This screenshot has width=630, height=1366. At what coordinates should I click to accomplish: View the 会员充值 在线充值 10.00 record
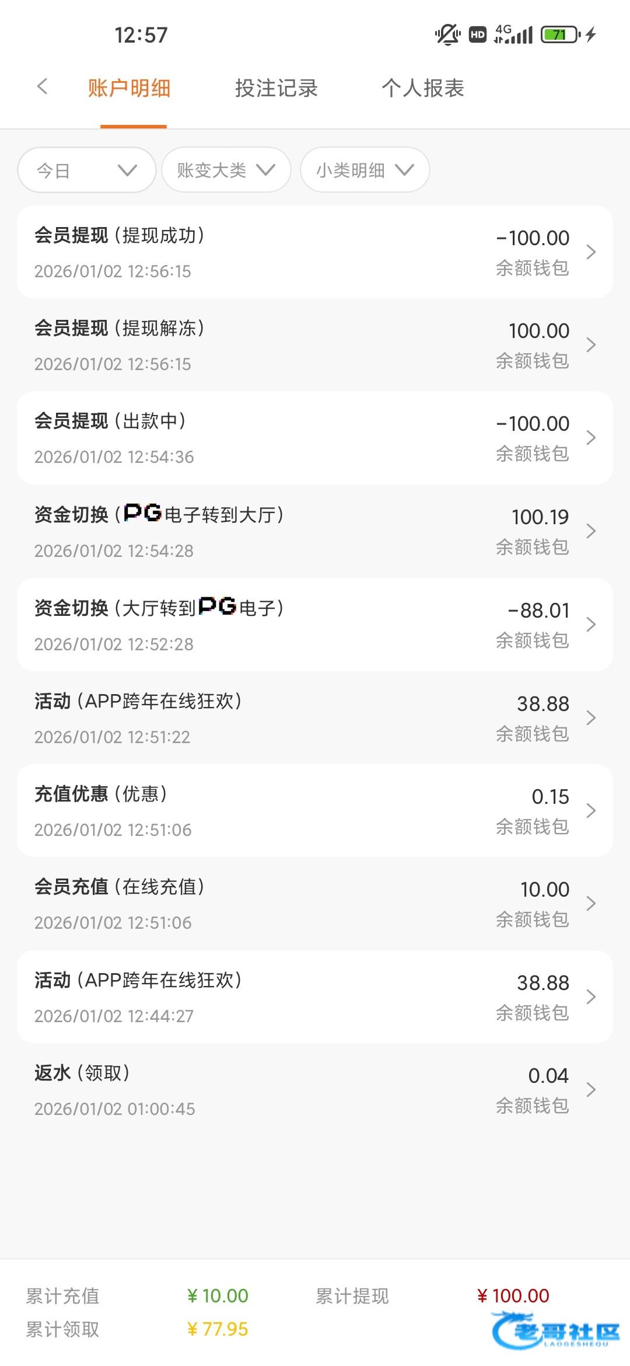point(315,903)
